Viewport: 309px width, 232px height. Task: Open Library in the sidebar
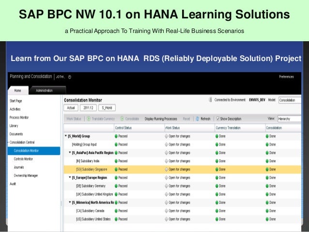coord(14,126)
